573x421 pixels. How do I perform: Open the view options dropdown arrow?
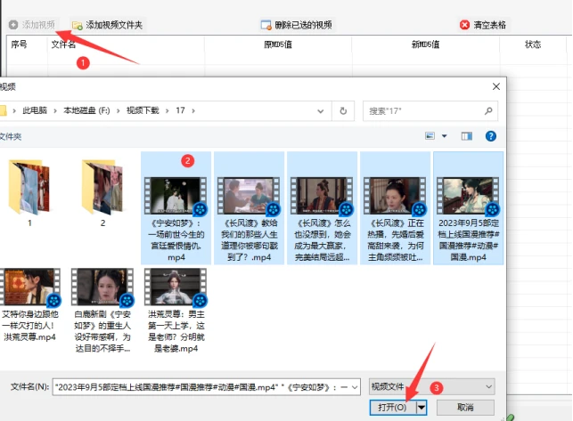[445, 136]
